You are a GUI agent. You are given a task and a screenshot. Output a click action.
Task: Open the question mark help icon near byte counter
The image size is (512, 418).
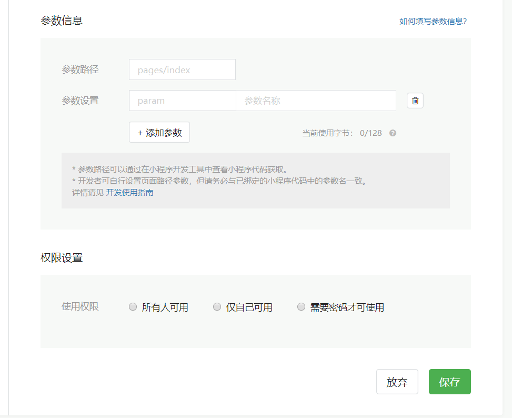point(392,133)
